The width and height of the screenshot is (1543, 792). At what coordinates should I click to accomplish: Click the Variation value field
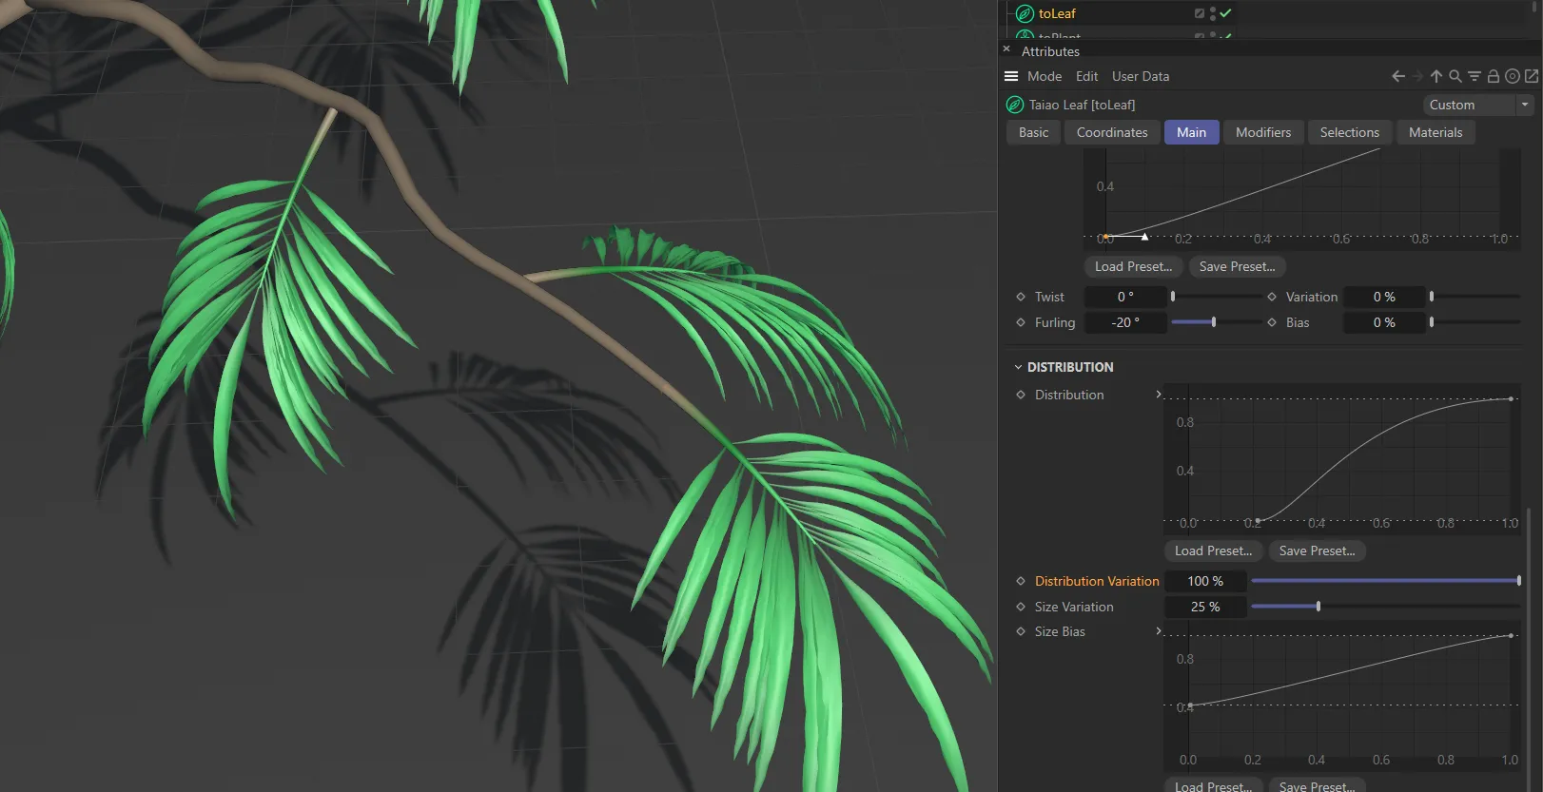click(1384, 297)
